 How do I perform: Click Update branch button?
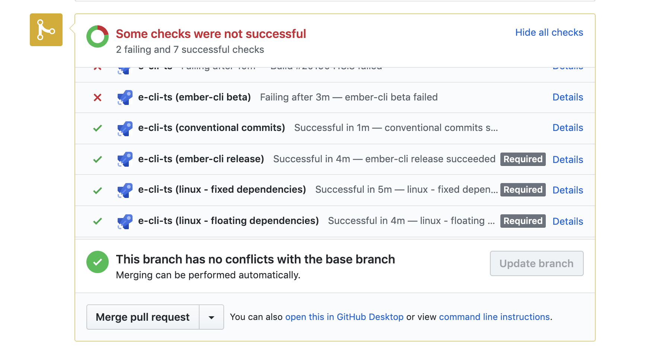click(536, 263)
